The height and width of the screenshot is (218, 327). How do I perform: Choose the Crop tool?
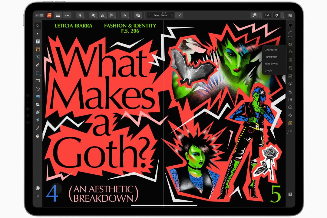[x=38, y=104]
